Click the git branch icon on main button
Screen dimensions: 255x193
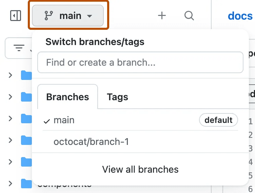coord(49,16)
